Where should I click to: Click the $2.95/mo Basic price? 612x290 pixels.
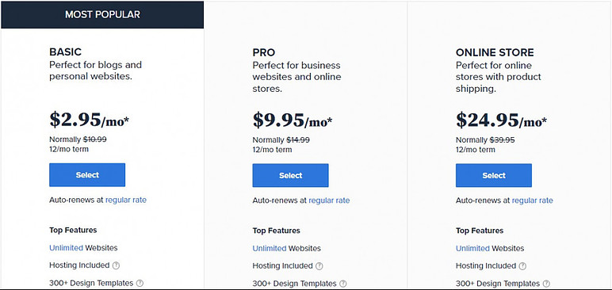point(89,120)
